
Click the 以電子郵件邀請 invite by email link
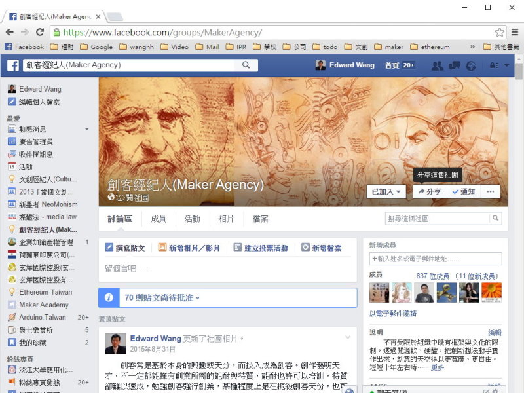coord(392,314)
